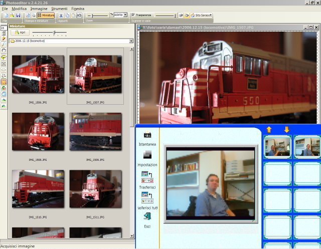This screenshot has height=249, width=321.
Task: Click the Trasparenza slider handle
Action: [x=175, y=16]
